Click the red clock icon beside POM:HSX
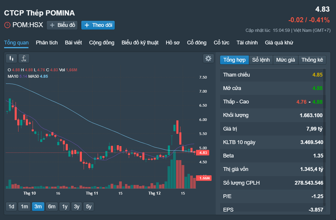This screenshot has width=336, height=220. coord(7,25)
